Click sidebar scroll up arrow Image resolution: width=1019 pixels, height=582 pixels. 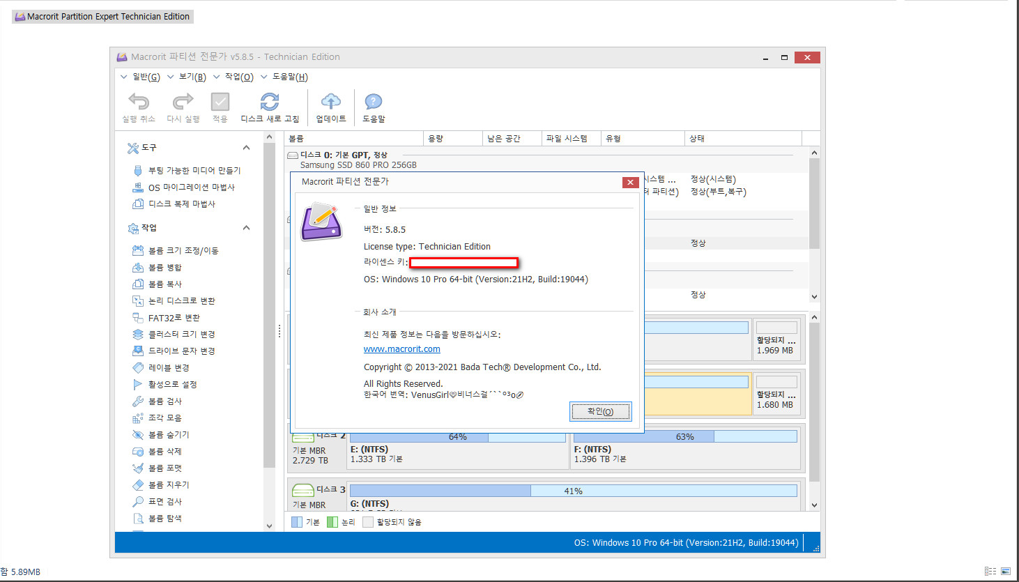click(270, 137)
